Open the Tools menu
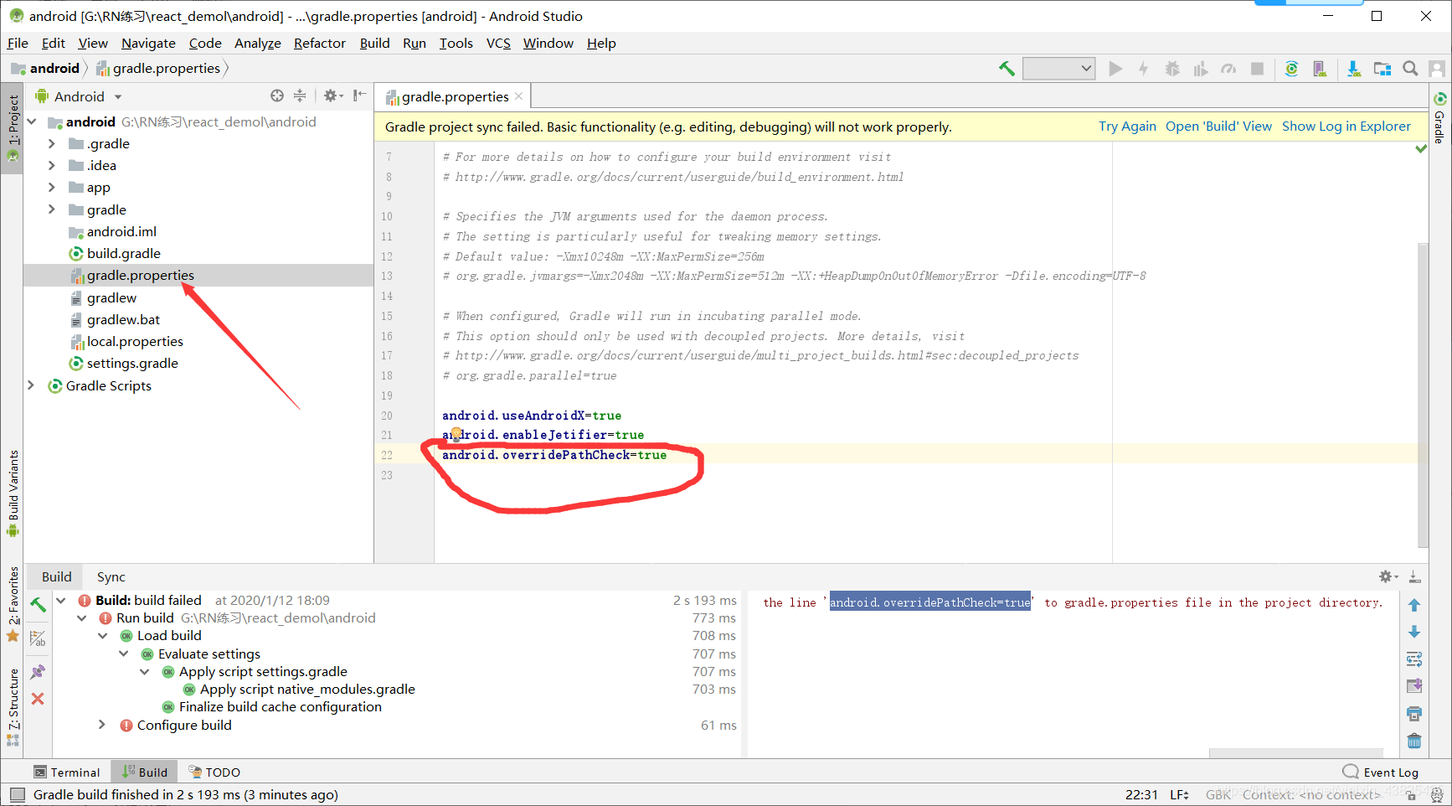The width and height of the screenshot is (1452, 806). point(456,44)
